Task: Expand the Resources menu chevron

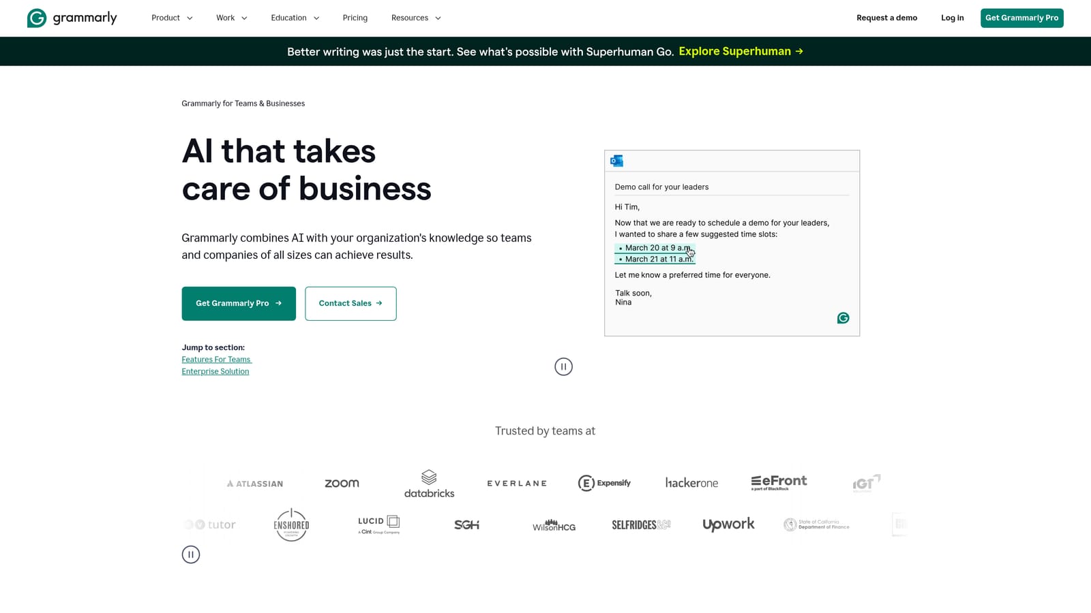Action: [x=438, y=18]
